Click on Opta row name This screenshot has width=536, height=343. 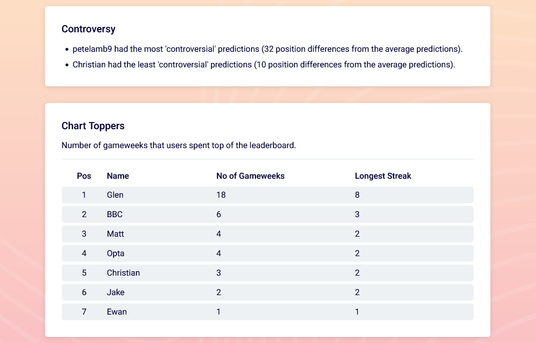pos(116,253)
